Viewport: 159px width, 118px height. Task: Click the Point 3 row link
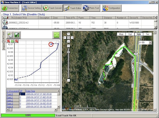click(x=10, y=104)
